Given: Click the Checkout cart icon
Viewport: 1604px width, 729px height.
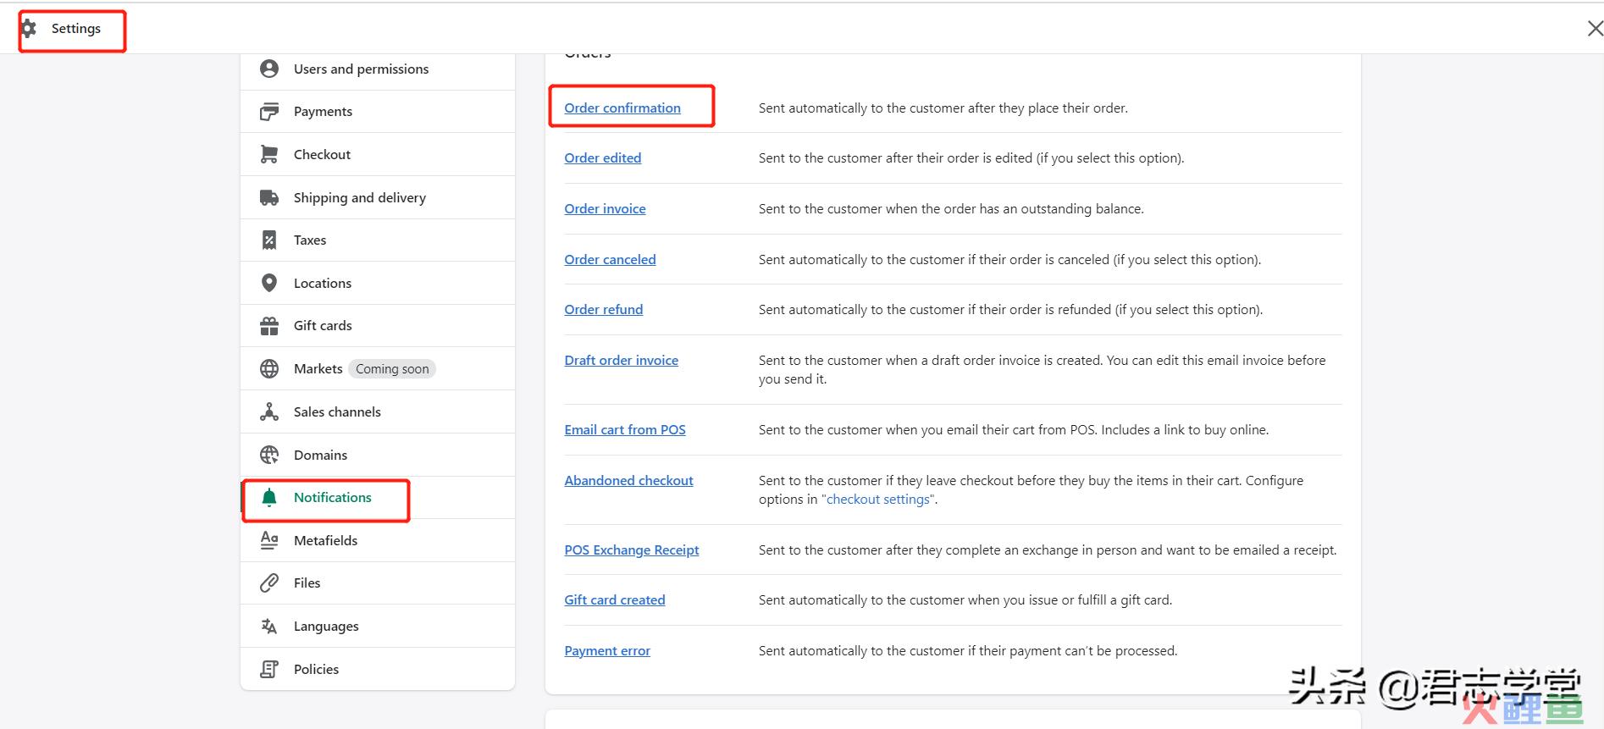Looking at the screenshot, I should click(x=269, y=154).
